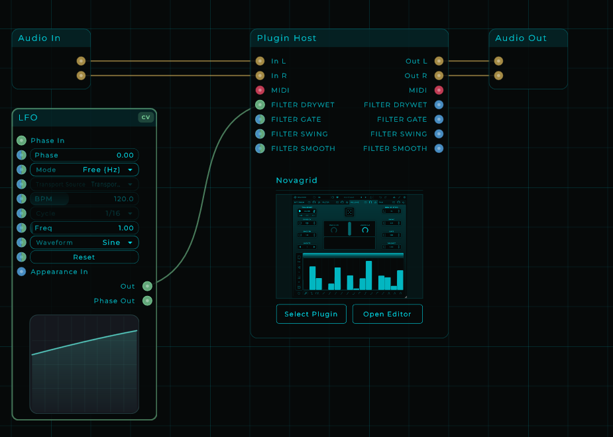Screen dimensions: 613x437
Task: Click the FILTER SMOOTH input port
Action: (260, 148)
